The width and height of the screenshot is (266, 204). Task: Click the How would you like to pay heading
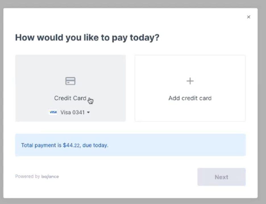(x=87, y=38)
